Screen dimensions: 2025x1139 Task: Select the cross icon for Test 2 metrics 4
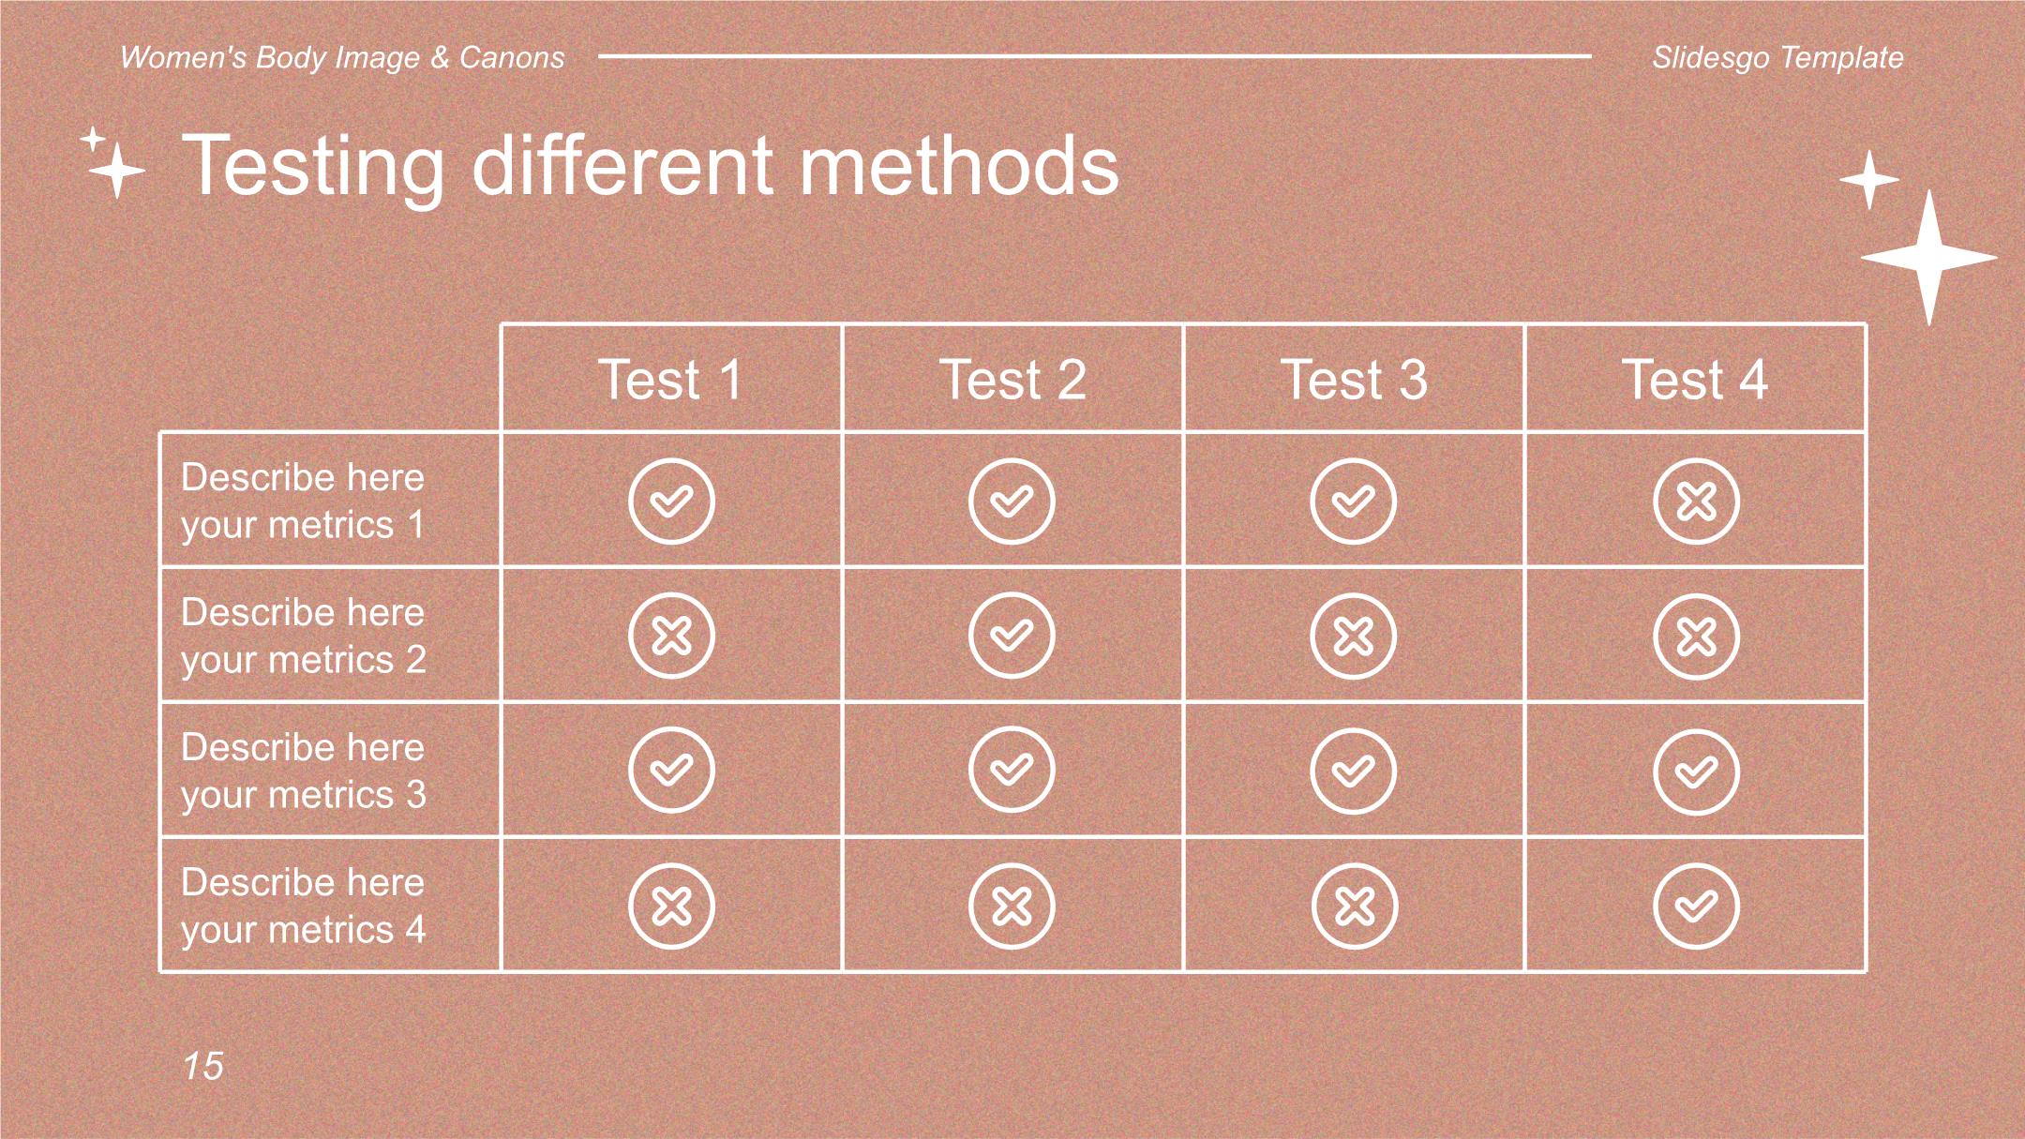(1012, 907)
